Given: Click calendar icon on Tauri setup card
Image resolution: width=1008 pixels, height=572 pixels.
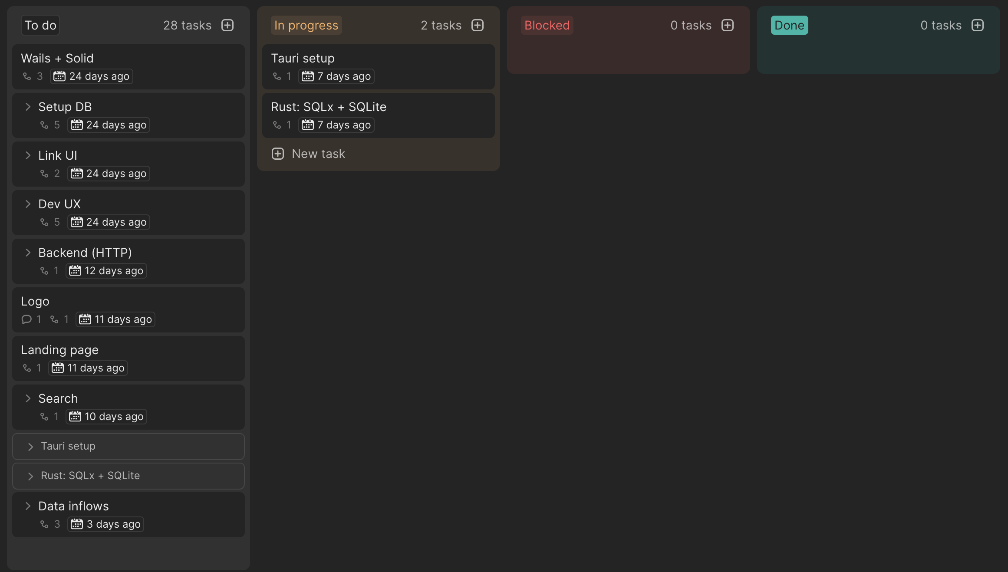Looking at the screenshot, I should [x=308, y=76].
